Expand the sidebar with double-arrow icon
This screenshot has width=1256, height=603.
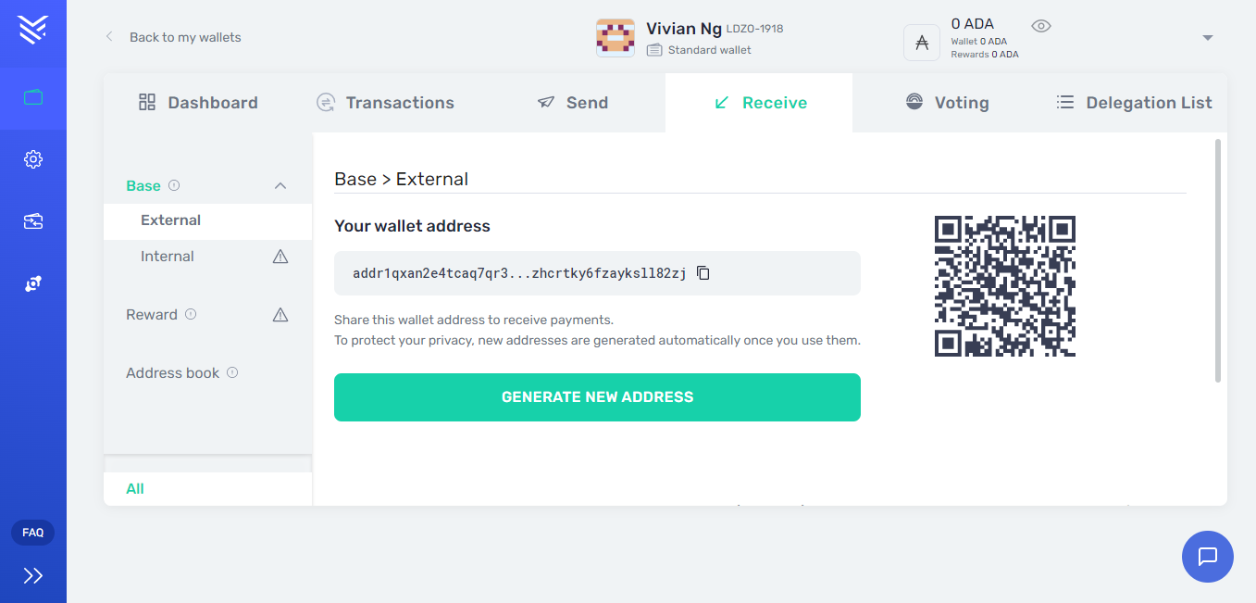[33, 576]
